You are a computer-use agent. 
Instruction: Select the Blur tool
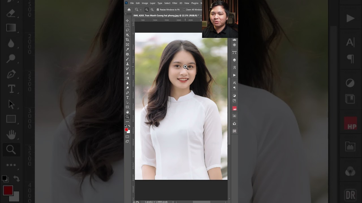(x=127, y=83)
